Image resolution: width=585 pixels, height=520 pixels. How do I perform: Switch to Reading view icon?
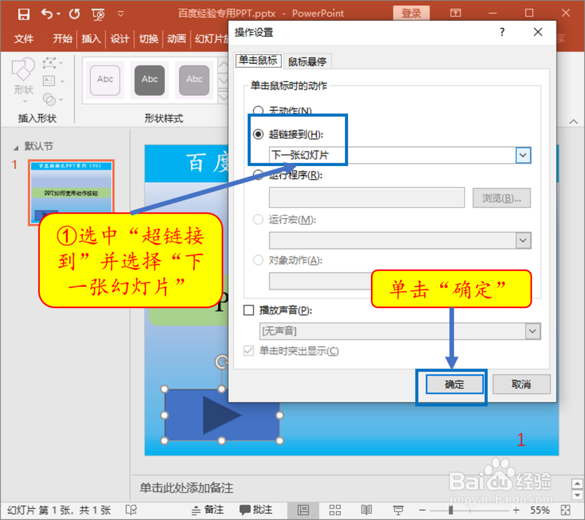click(x=366, y=510)
